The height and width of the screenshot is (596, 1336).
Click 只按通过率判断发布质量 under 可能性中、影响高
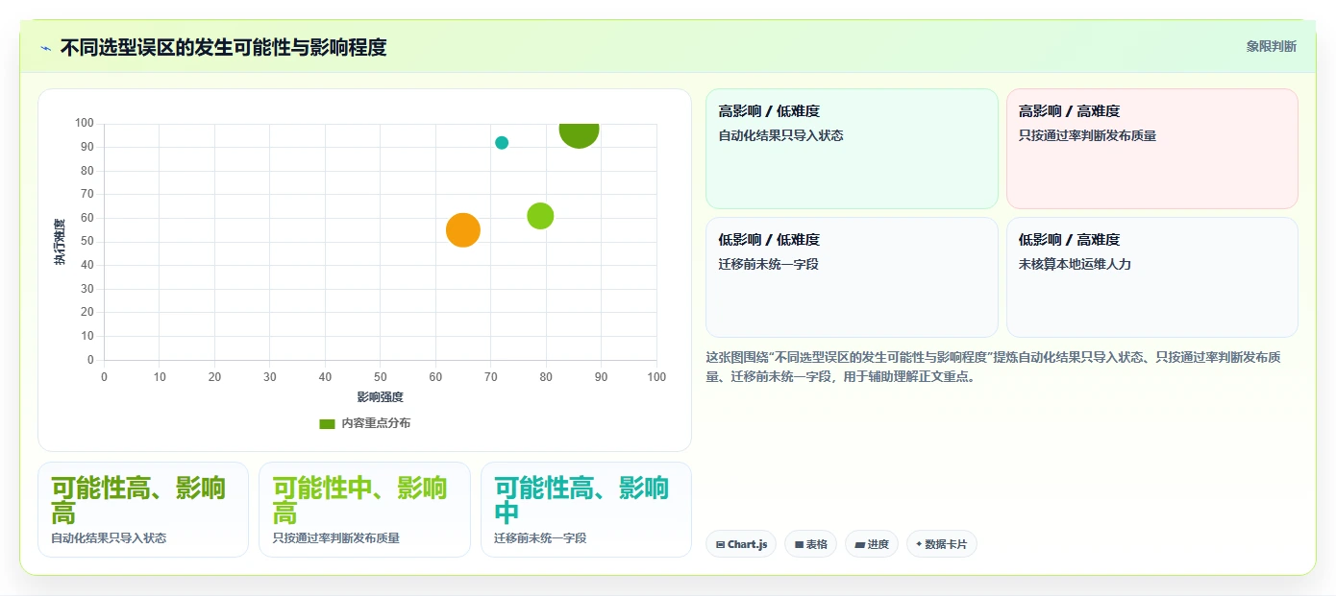click(x=335, y=538)
